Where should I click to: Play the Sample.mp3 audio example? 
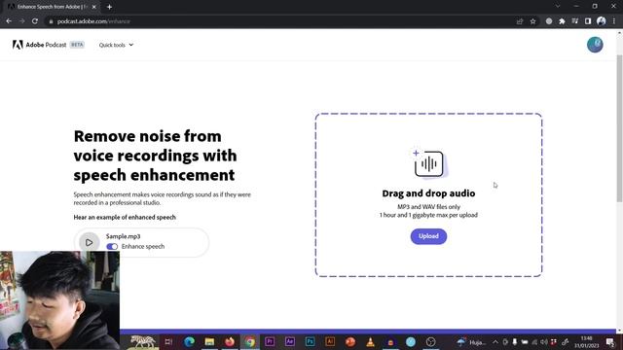[x=89, y=242]
